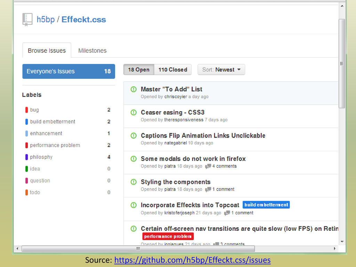Click the Labels heading
Screen dimensions: 356x267
[32, 95]
